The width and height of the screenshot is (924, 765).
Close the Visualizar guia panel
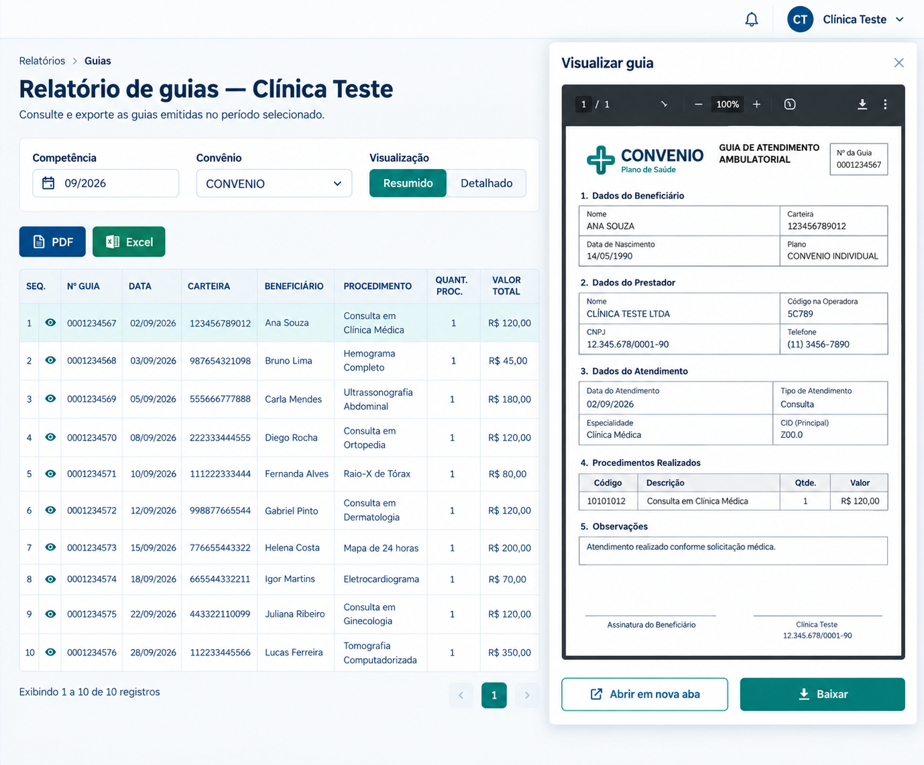pyautogui.click(x=899, y=62)
